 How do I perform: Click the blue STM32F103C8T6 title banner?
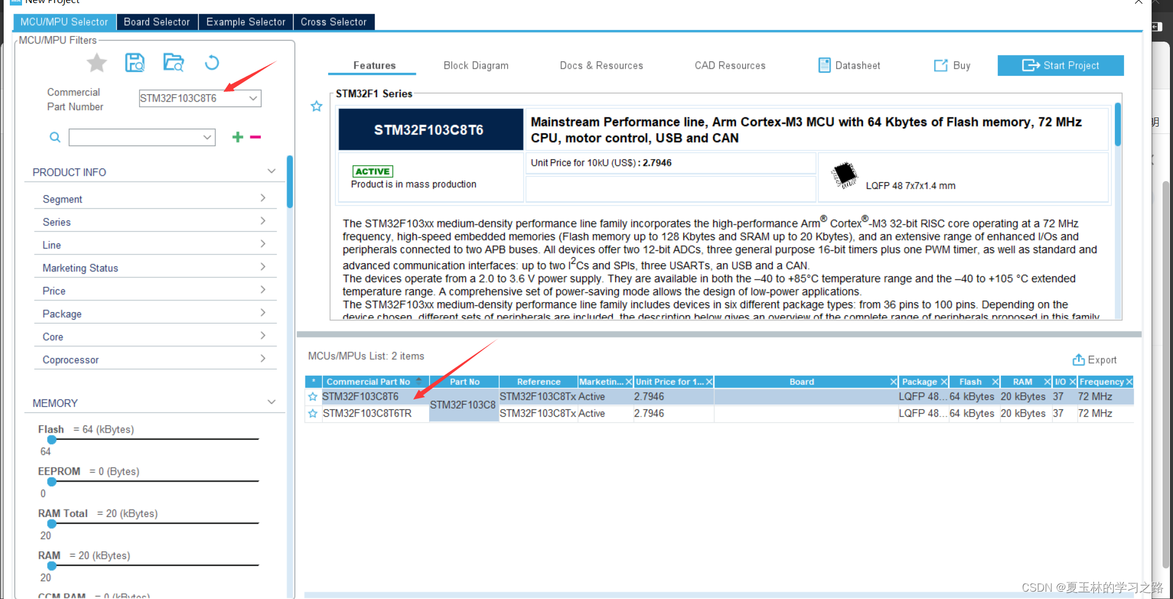tap(430, 130)
